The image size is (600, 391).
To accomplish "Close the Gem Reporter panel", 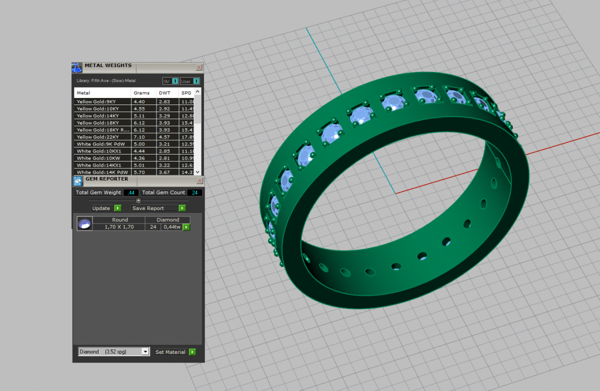I will pyautogui.click(x=199, y=180).
